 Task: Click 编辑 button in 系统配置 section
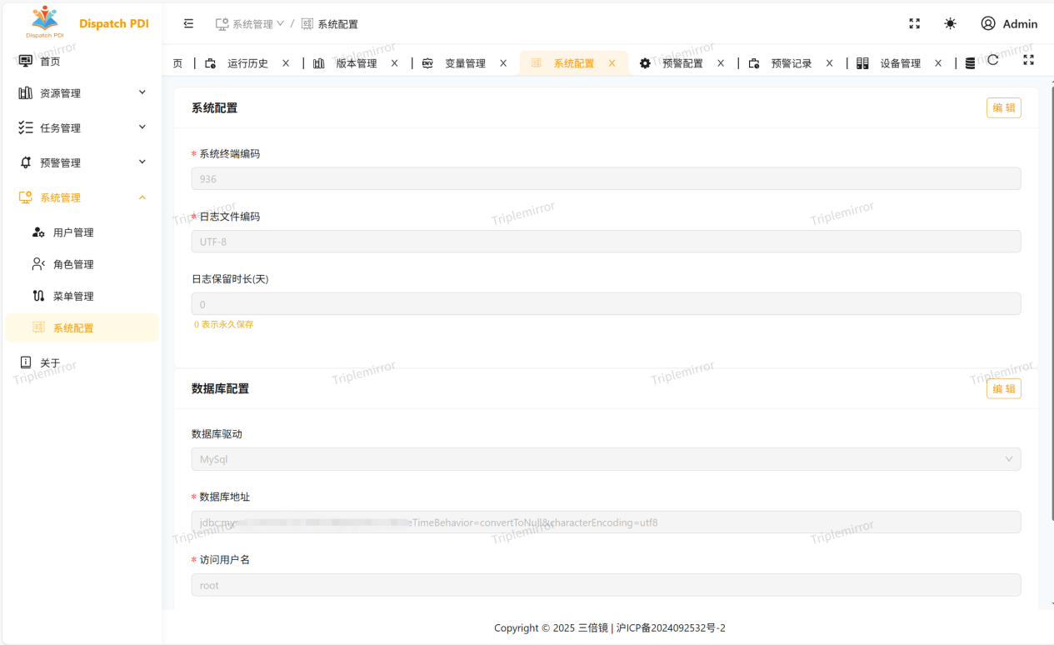[x=1003, y=107]
